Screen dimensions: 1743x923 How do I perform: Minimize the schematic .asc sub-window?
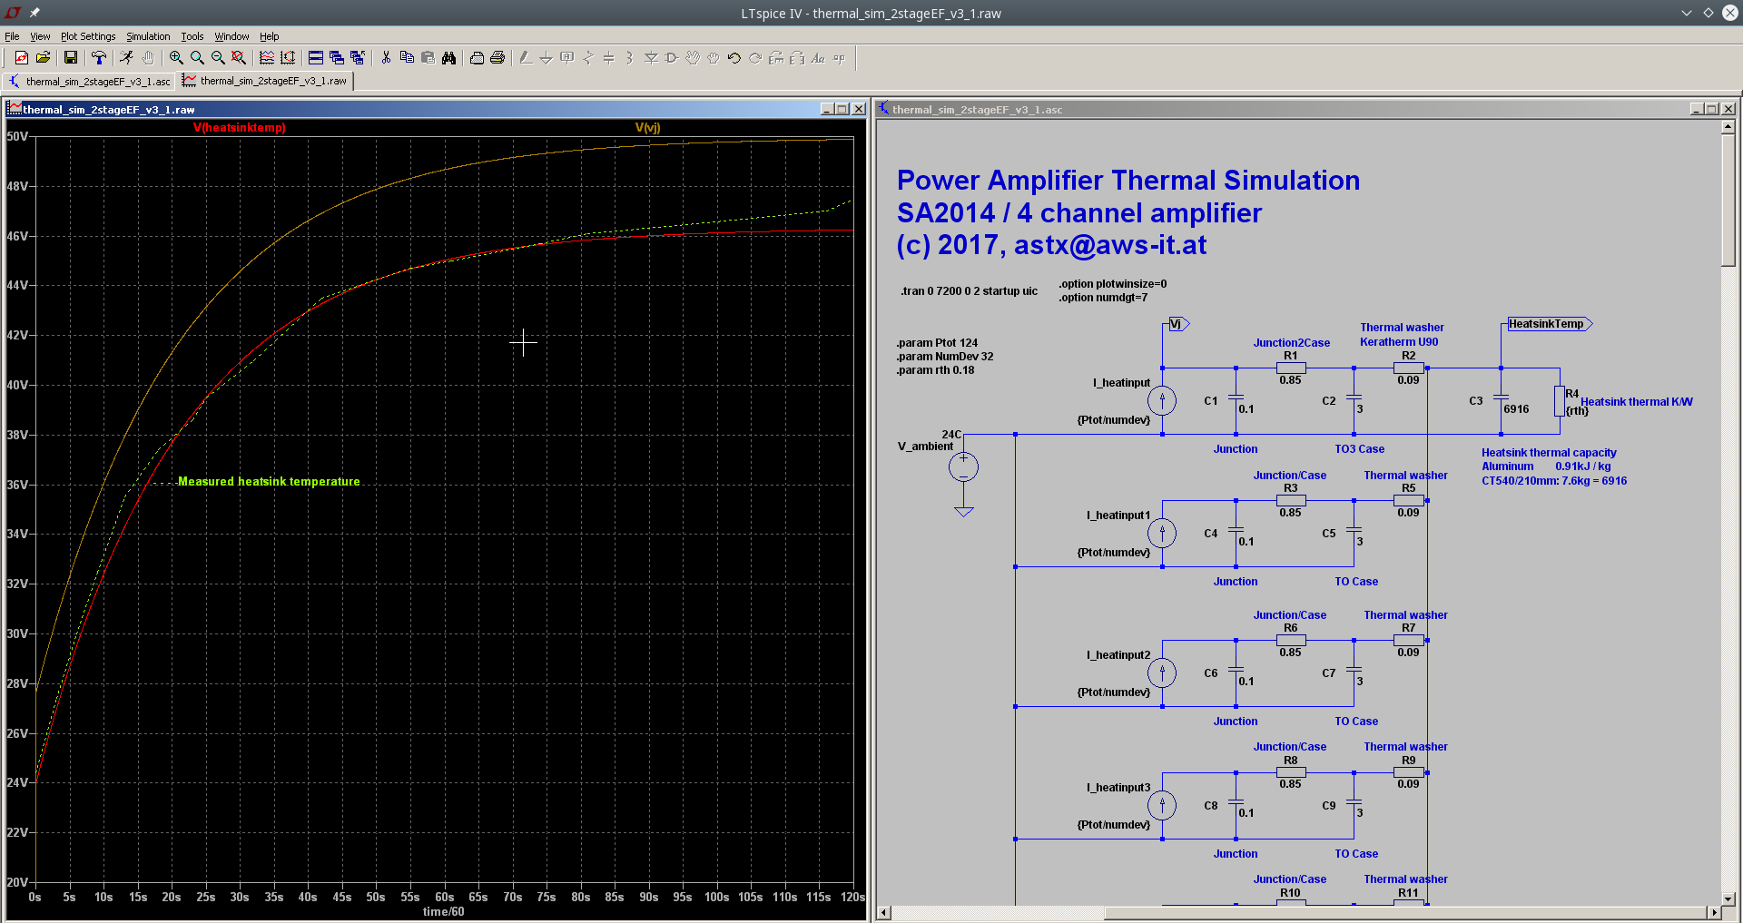coord(1697,109)
